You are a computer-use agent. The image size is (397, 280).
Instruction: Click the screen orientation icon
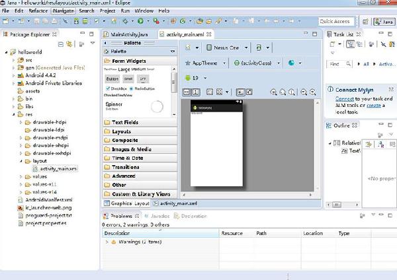pos(259,48)
